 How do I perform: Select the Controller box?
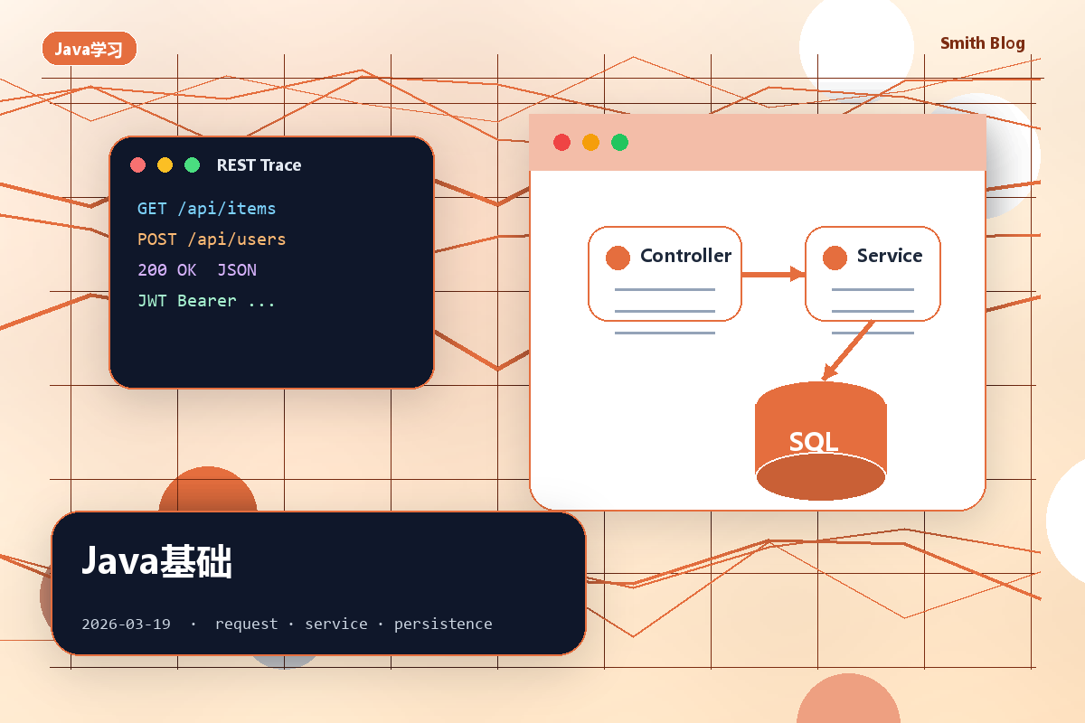665,274
